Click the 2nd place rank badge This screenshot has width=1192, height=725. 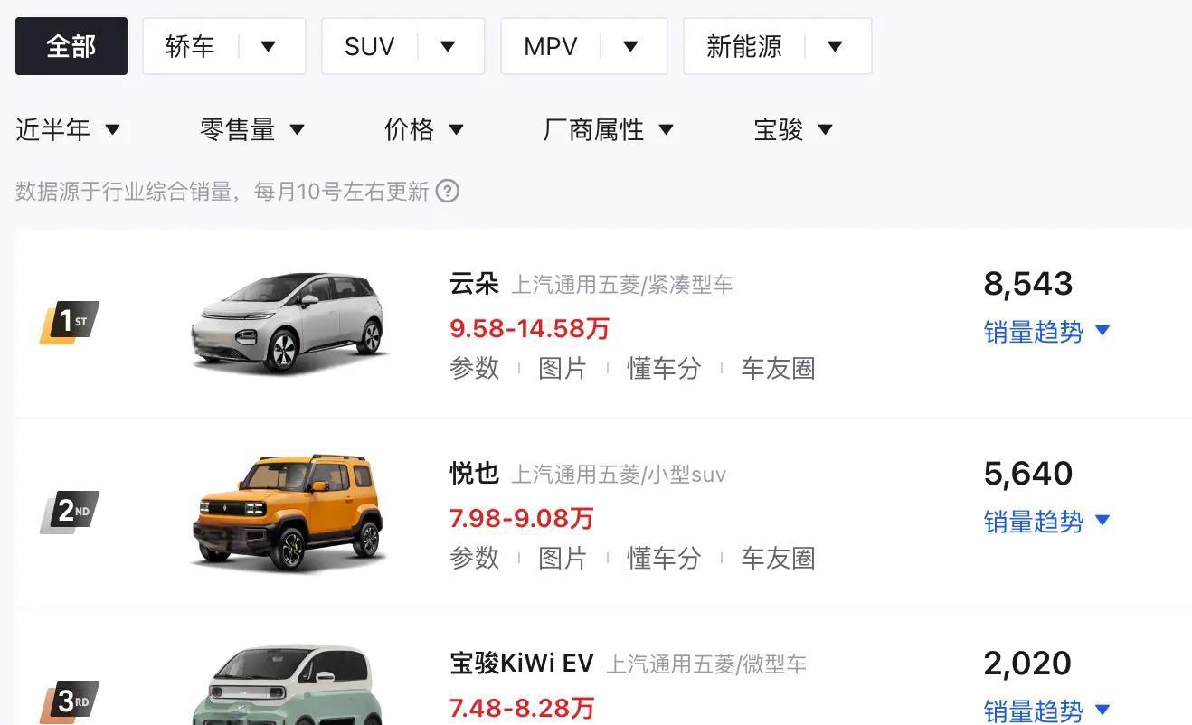coord(70,513)
